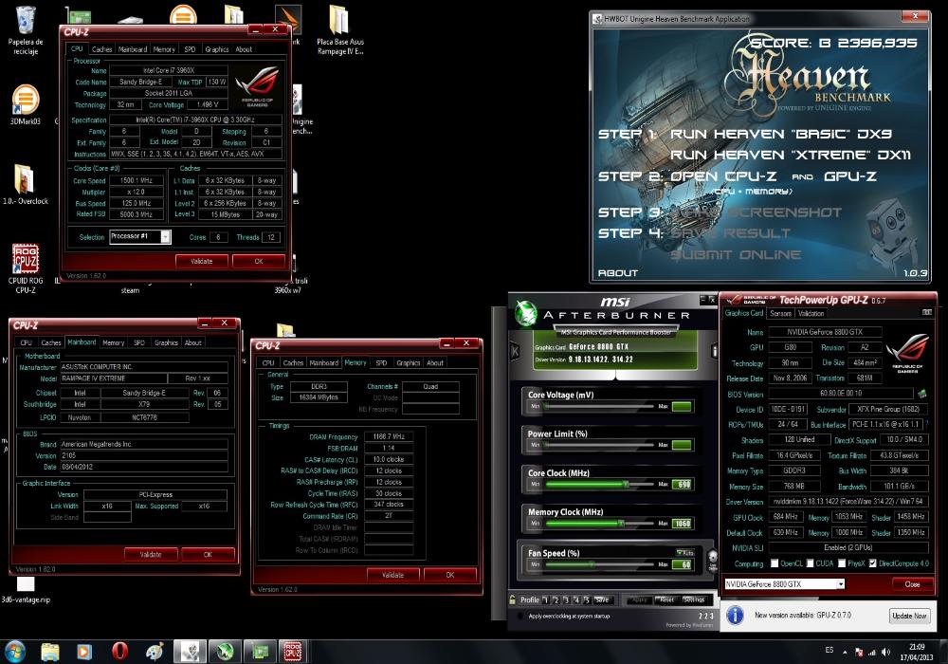The width and height of the screenshot is (948, 664).
Task: Click the Afterburner profile Save button
Action: coord(602,599)
